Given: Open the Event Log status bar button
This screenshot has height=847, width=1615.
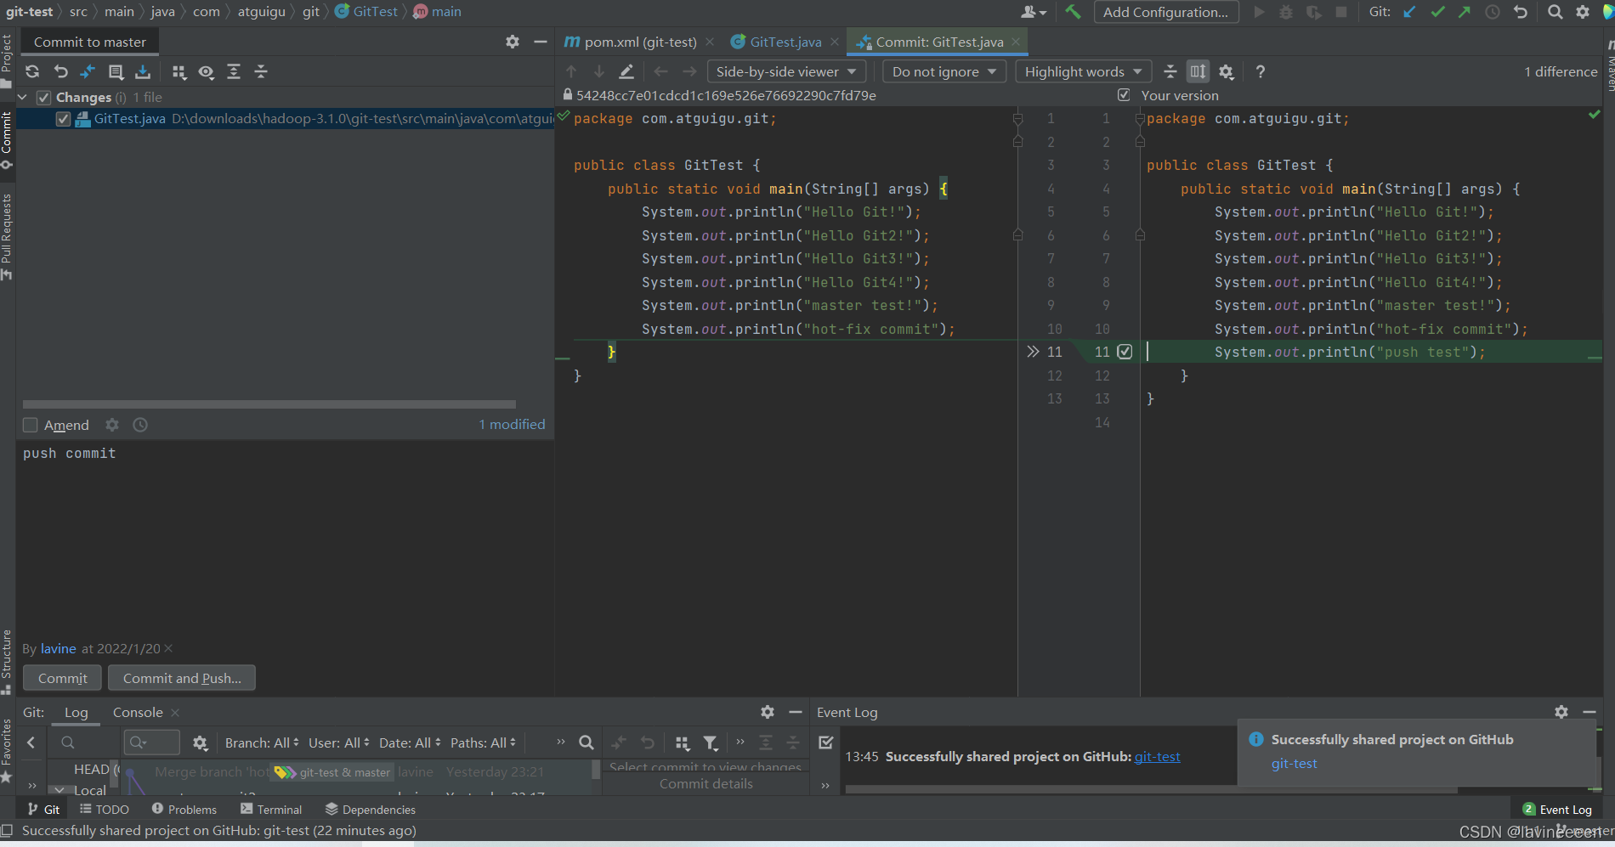Looking at the screenshot, I should pyautogui.click(x=1557, y=810).
